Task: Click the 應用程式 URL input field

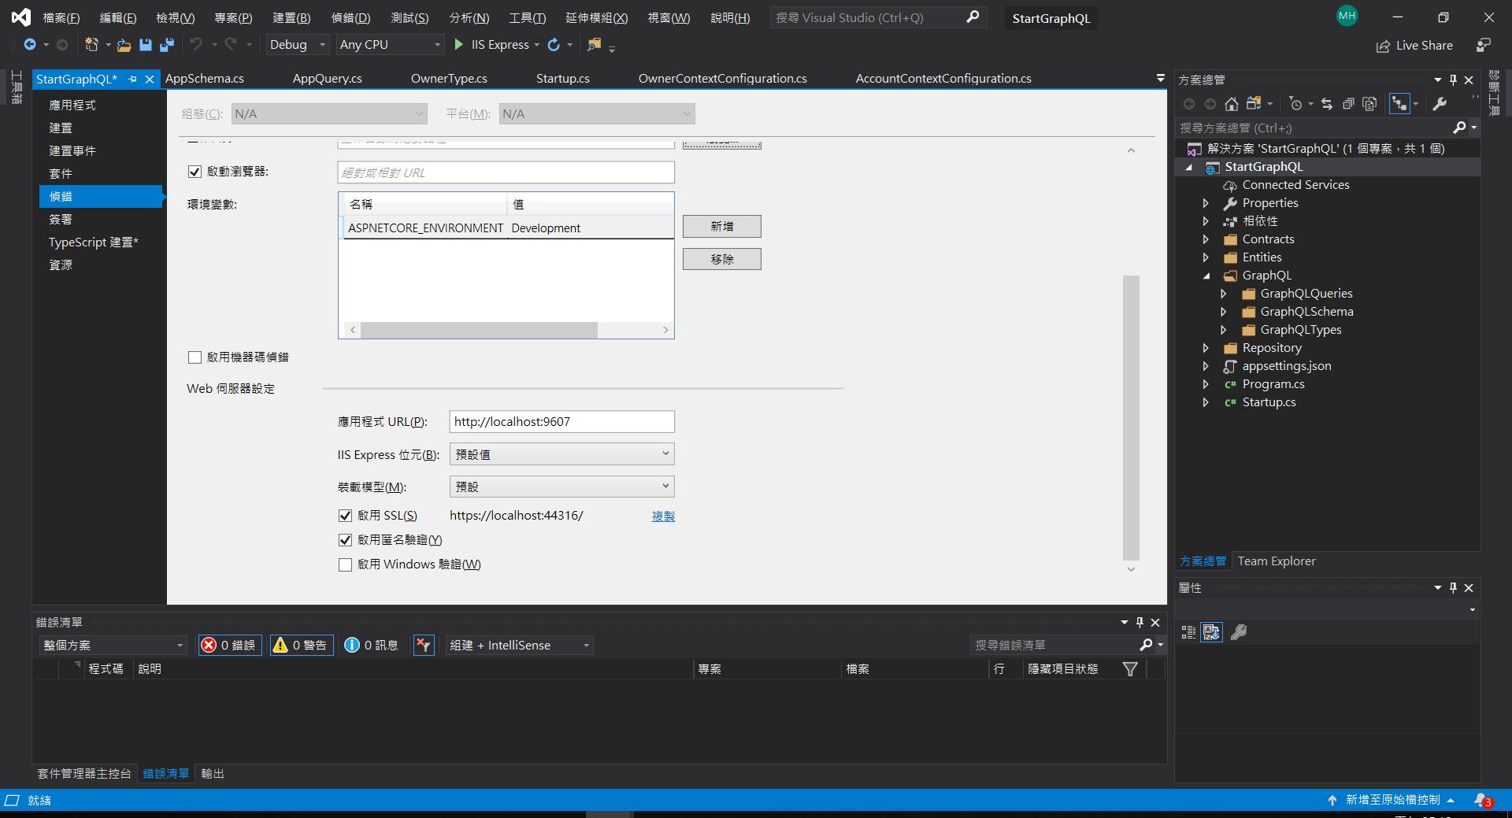Action: click(561, 422)
